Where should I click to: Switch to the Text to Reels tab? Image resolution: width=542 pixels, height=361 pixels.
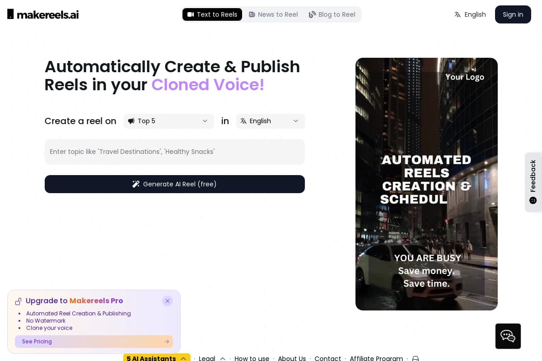[x=212, y=14]
